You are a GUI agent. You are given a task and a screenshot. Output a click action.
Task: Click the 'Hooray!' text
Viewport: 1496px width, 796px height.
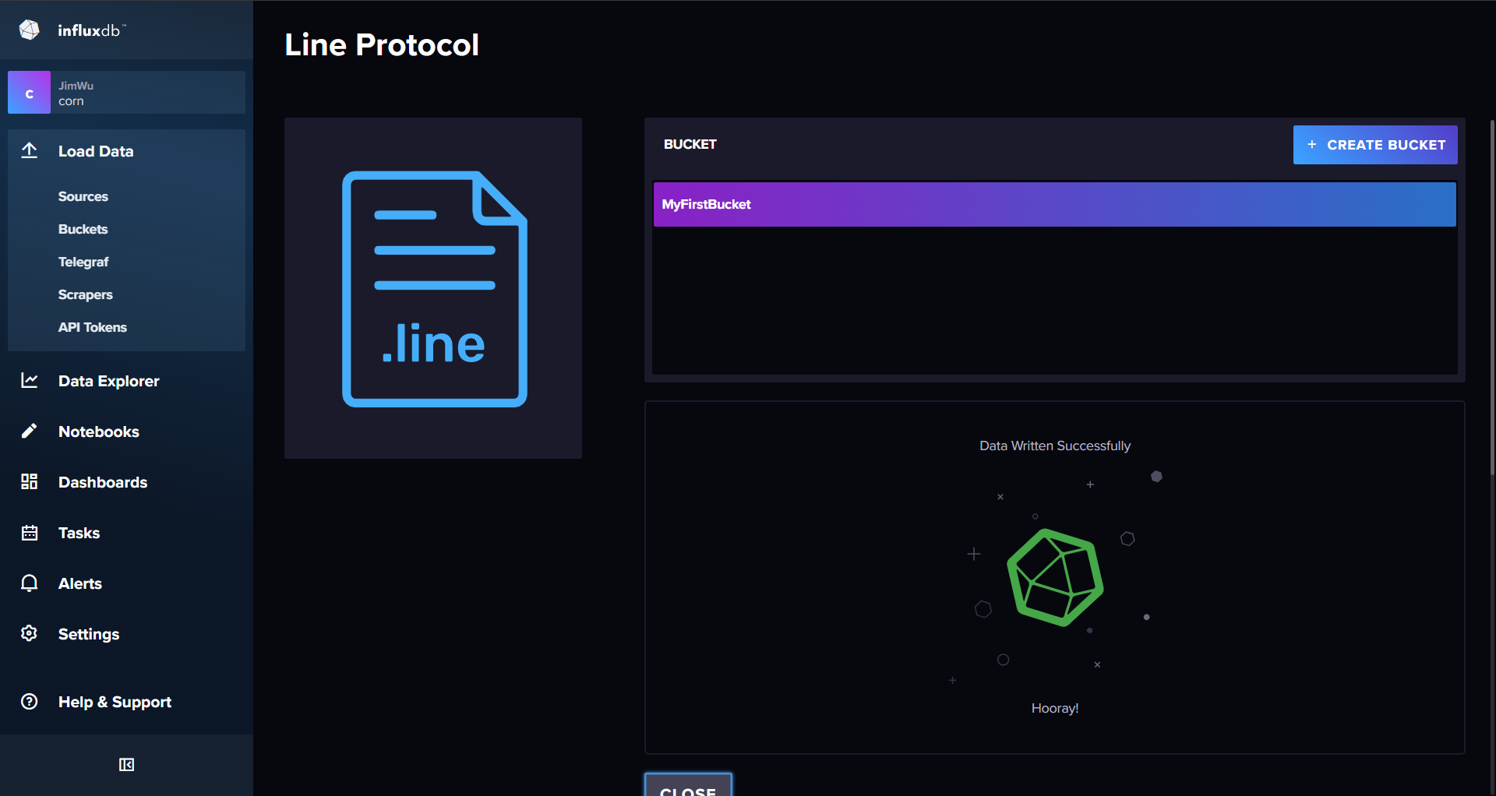(1055, 708)
